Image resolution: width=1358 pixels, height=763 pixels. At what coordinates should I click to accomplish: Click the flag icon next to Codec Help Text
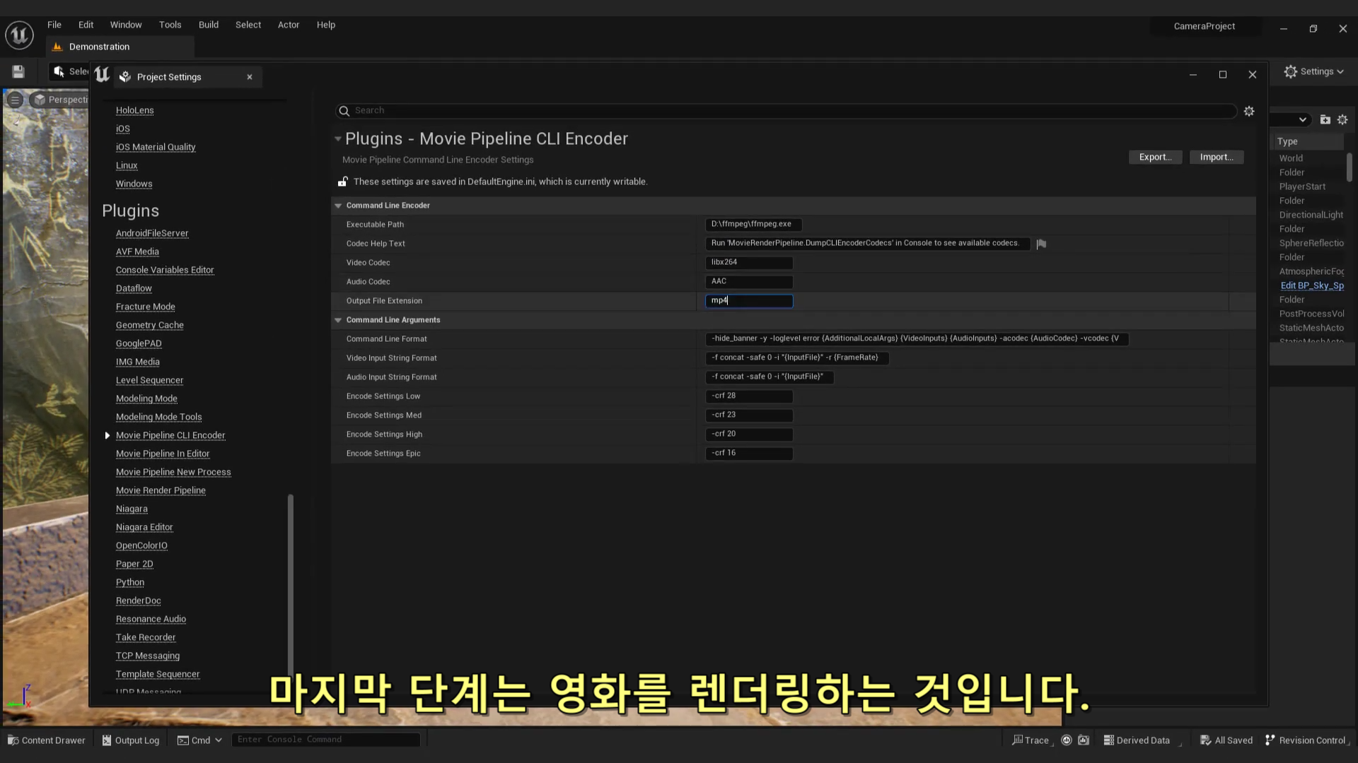coord(1041,244)
